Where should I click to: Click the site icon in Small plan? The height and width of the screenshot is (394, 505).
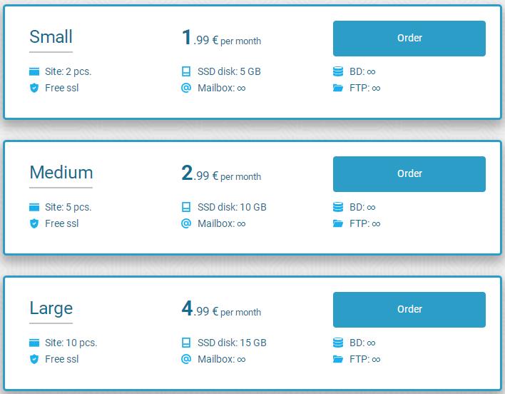click(34, 71)
